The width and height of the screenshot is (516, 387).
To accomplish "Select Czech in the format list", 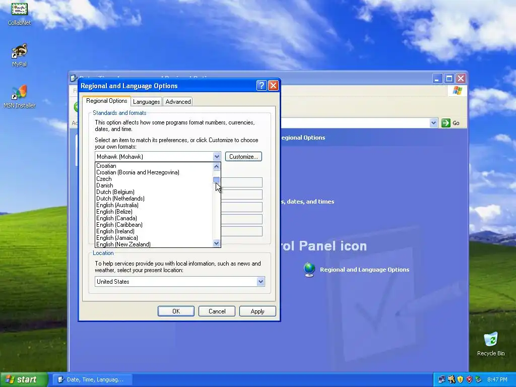I will click(x=154, y=179).
